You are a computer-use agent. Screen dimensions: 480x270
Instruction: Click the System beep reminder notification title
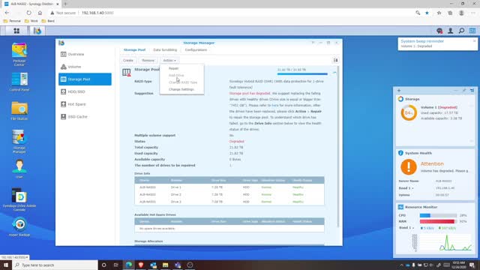coord(422,41)
